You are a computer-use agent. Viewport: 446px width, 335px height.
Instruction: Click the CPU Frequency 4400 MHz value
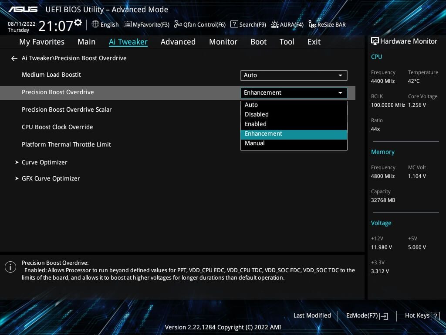382,81
